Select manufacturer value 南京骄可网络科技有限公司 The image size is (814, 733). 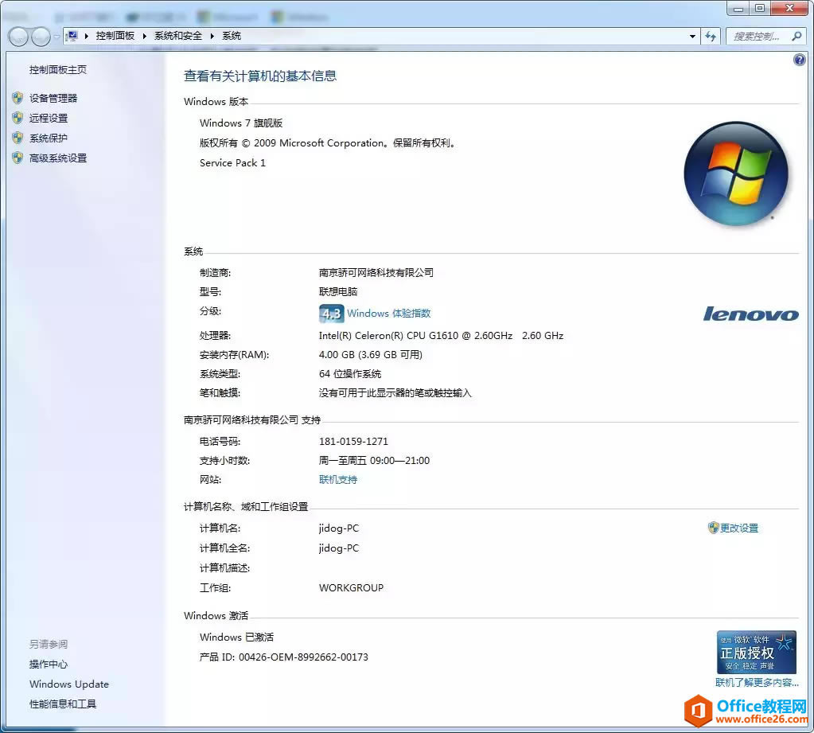[x=376, y=272]
